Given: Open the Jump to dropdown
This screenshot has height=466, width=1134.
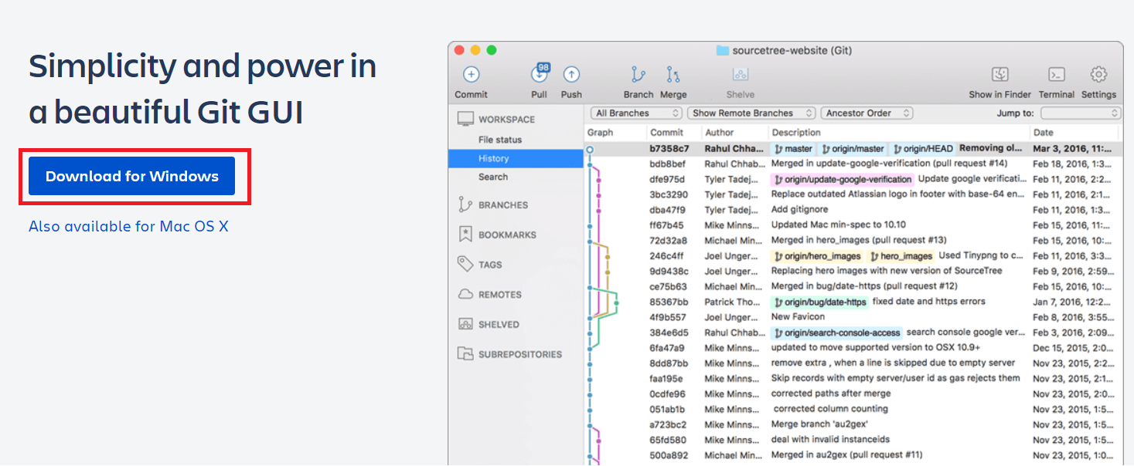Looking at the screenshot, I should [1081, 113].
